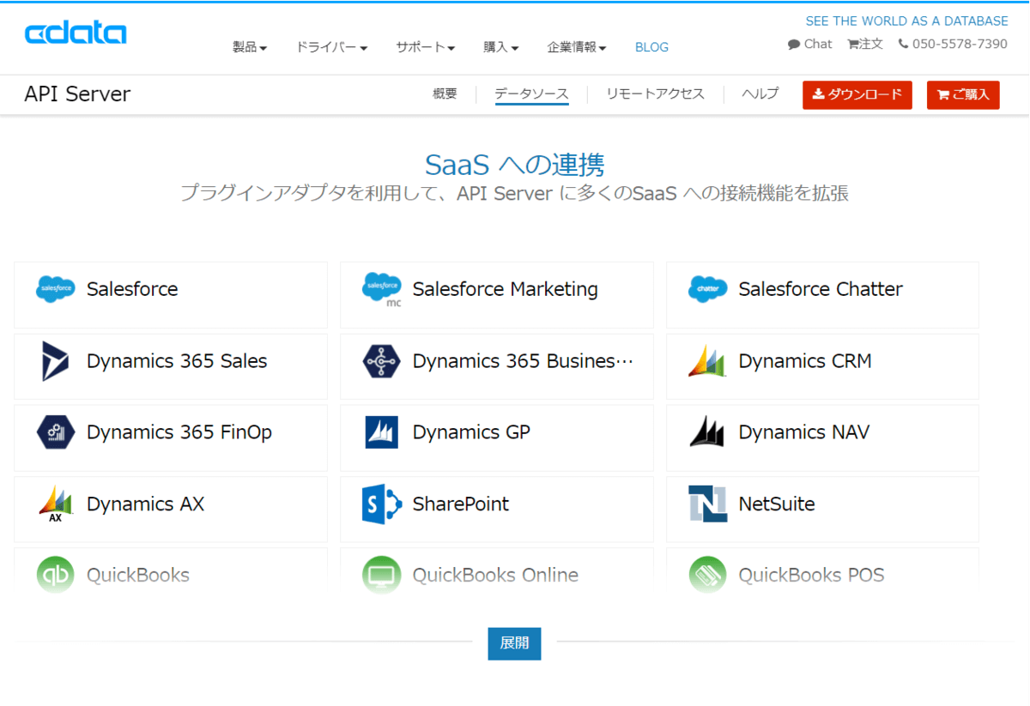The width and height of the screenshot is (1030, 706).
Task: Open the BLOG link
Action: click(x=651, y=47)
